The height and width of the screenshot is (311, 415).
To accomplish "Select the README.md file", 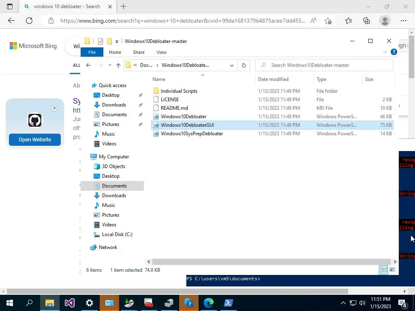I will [174, 108].
